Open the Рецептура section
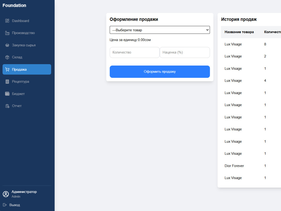 point(27,82)
